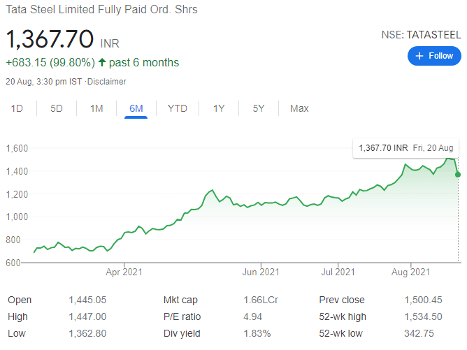Click the Follow button
This screenshot has width=467, height=350.
434,56
